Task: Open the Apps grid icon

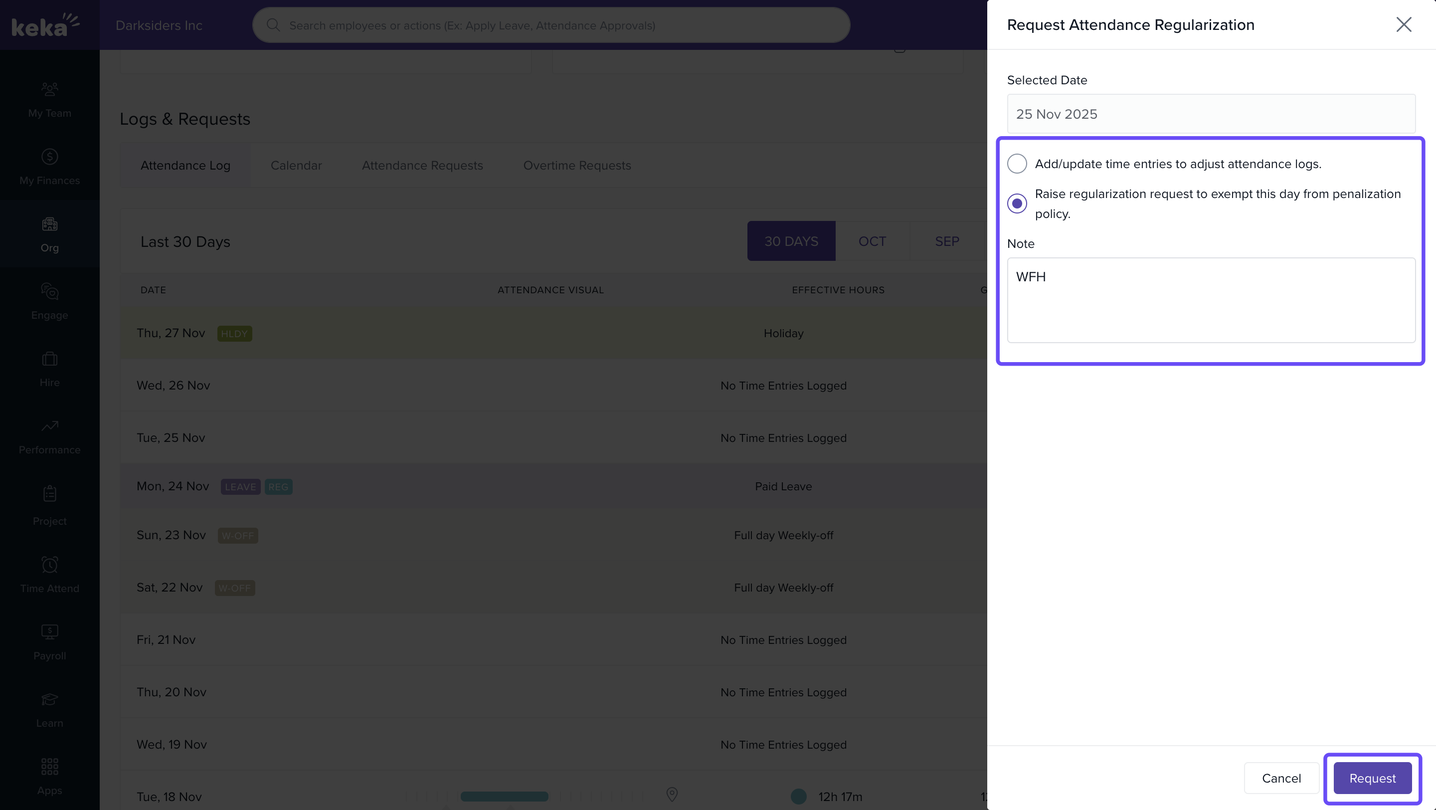Action: 50,767
